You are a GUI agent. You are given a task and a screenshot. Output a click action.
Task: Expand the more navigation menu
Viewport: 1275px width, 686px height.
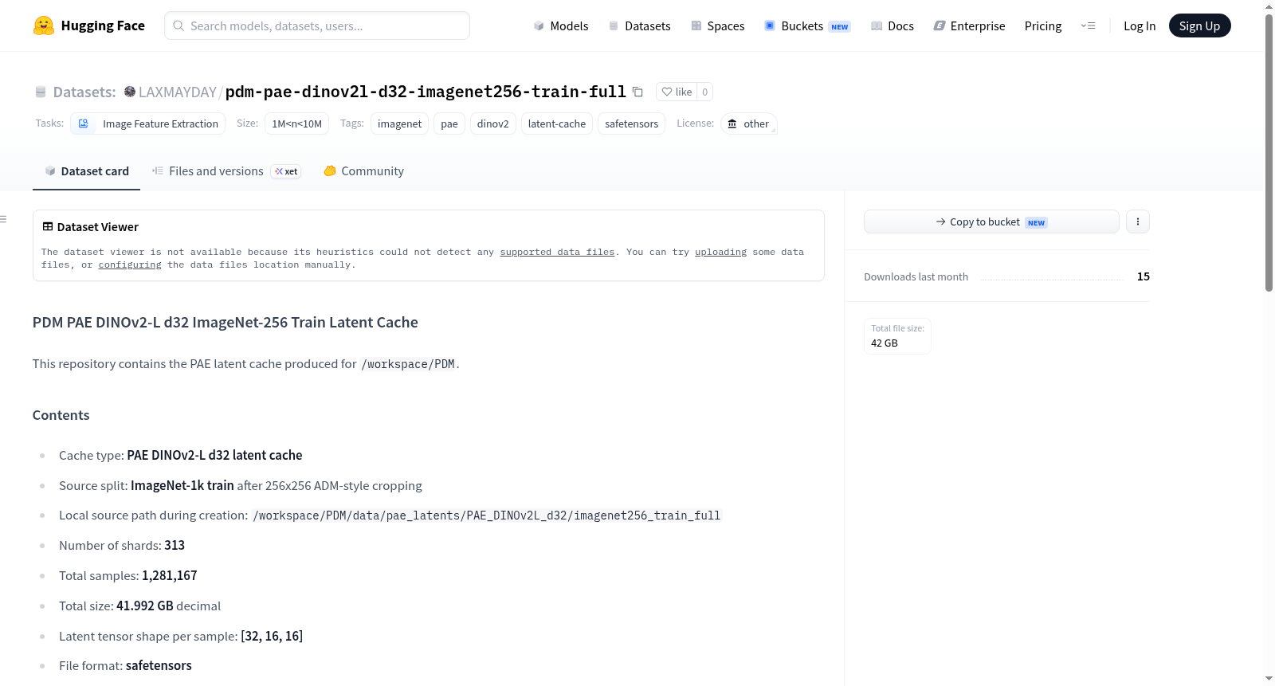pyautogui.click(x=1088, y=25)
